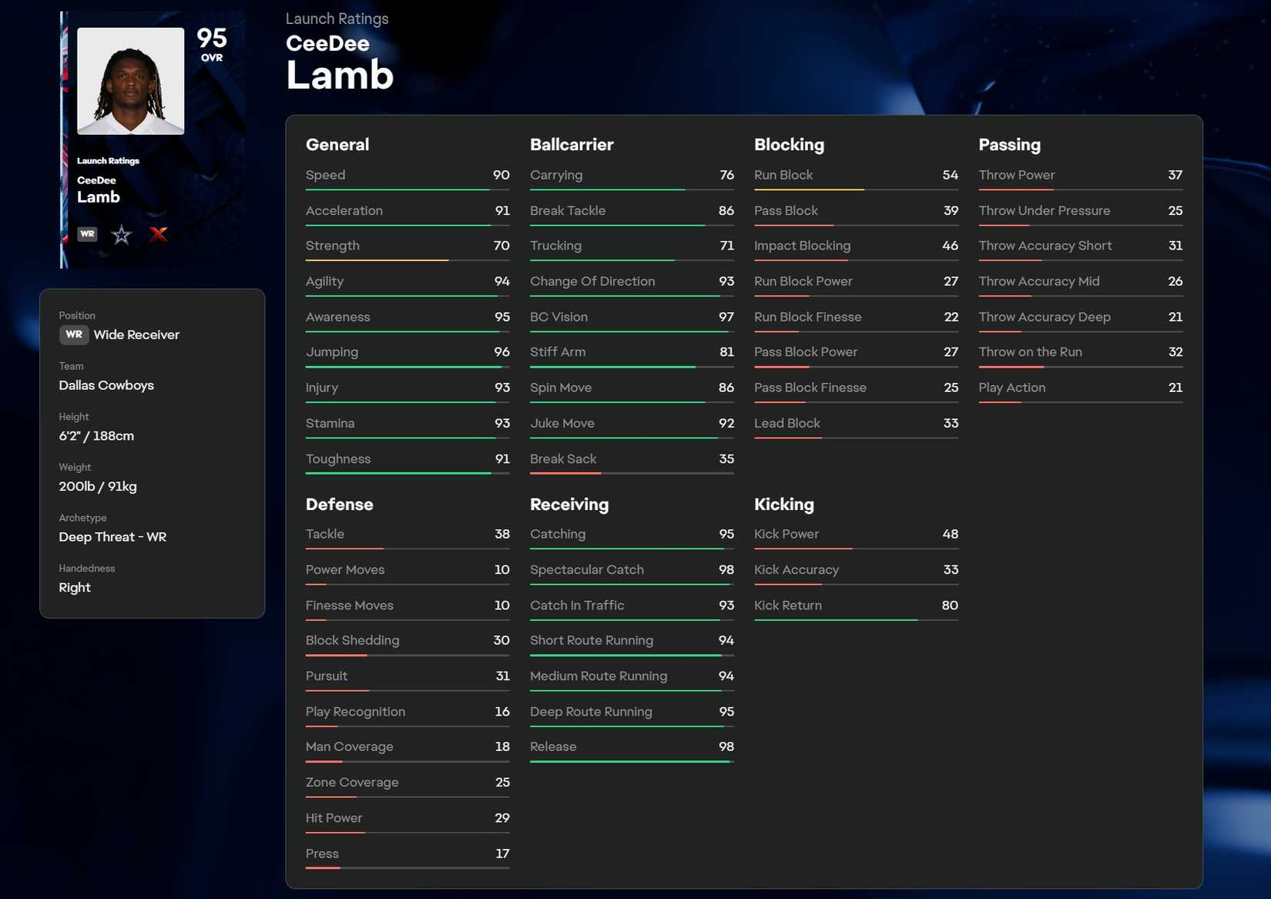Toggle the Catching stat in Receiving
The image size is (1271, 899).
pyautogui.click(x=631, y=534)
